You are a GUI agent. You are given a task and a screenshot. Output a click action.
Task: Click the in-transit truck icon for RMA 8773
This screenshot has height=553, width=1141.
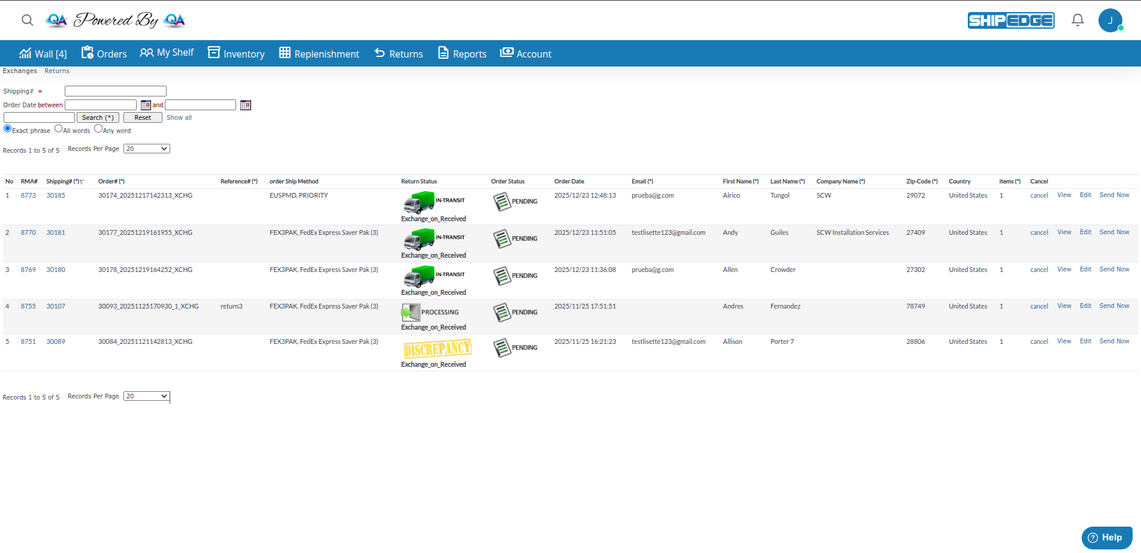418,203
